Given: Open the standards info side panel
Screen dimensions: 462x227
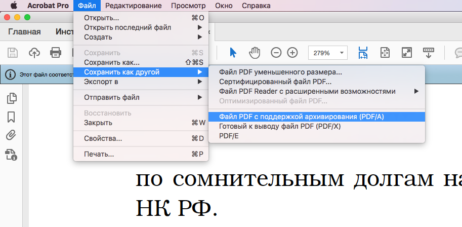Looking at the screenshot, I should pos(12,155).
